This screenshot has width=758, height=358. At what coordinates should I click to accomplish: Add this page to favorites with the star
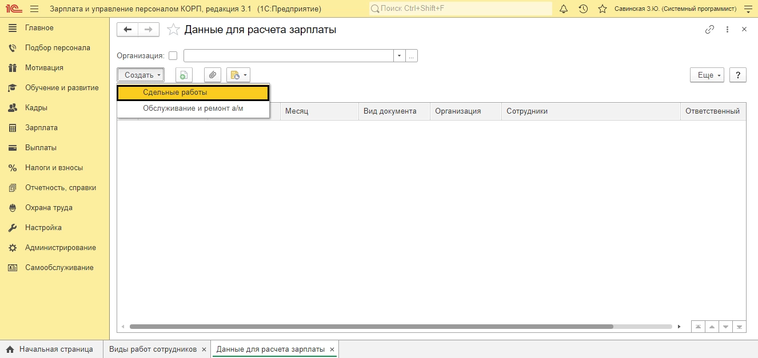(x=173, y=30)
